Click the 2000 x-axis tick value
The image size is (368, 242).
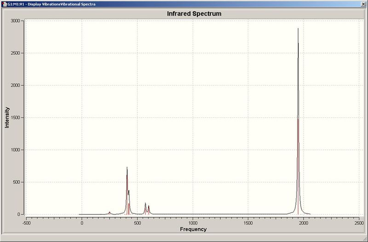[x=304, y=223]
